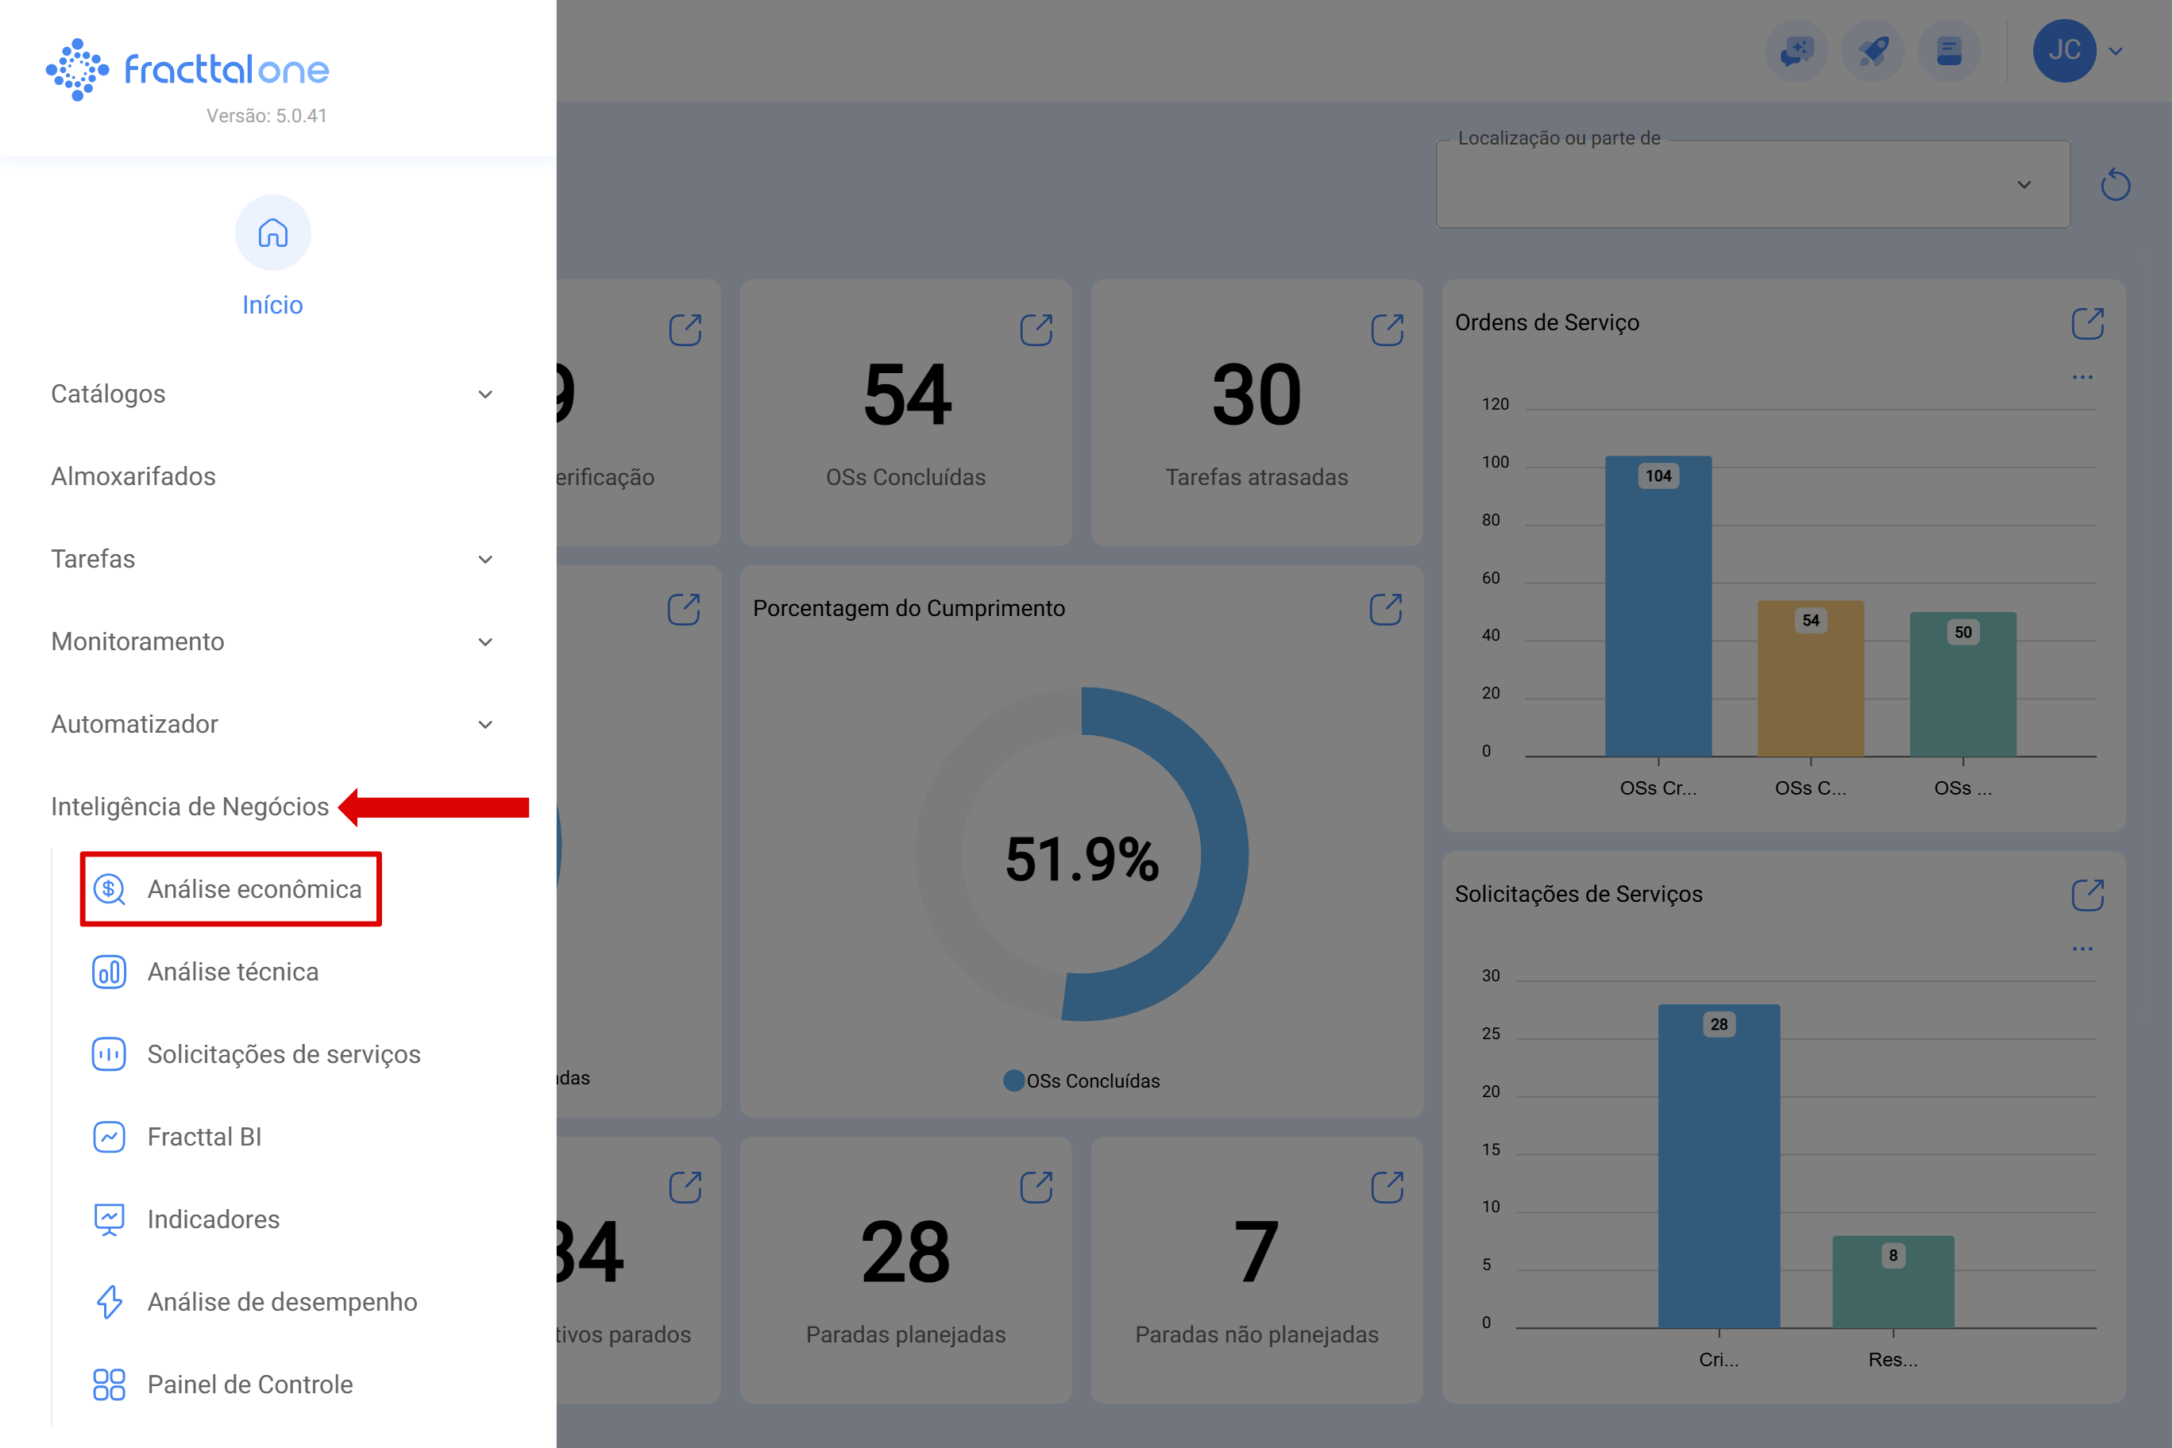Click Fracttal BI icon

click(109, 1137)
